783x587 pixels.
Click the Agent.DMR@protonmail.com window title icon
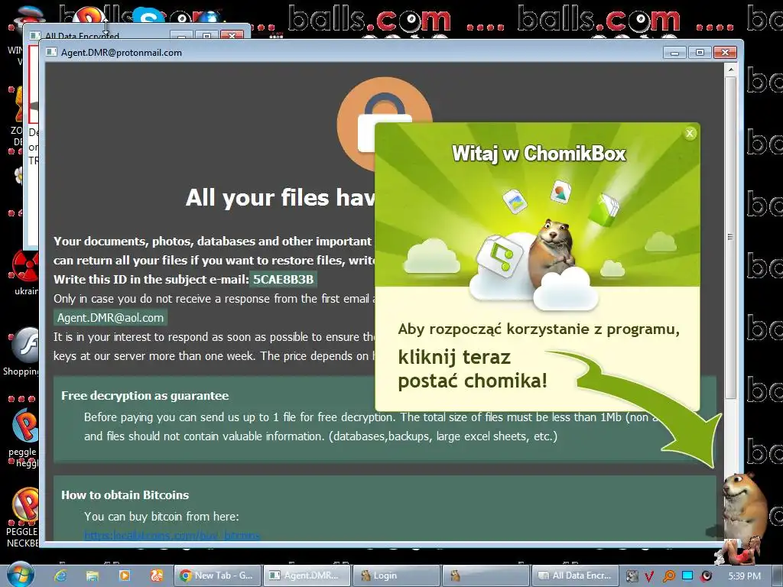click(x=51, y=52)
